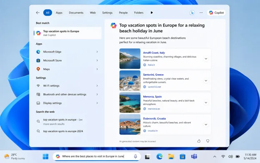
Task: Give thumbs up to the Copilot answer
Action: click(x=199, y=141)
